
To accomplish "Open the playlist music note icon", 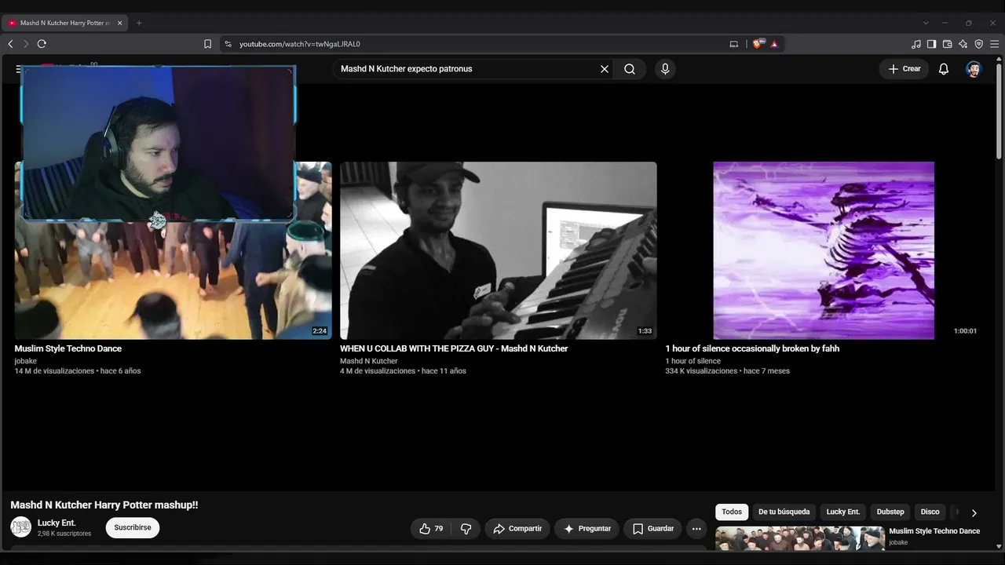I will [x=916, y=44].
